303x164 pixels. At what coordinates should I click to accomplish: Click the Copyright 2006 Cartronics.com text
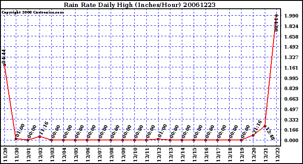[32, 12]
